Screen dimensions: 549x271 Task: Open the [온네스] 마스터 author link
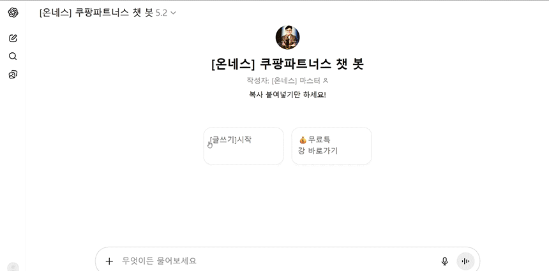pyautogui.click(x=296, y=81)
